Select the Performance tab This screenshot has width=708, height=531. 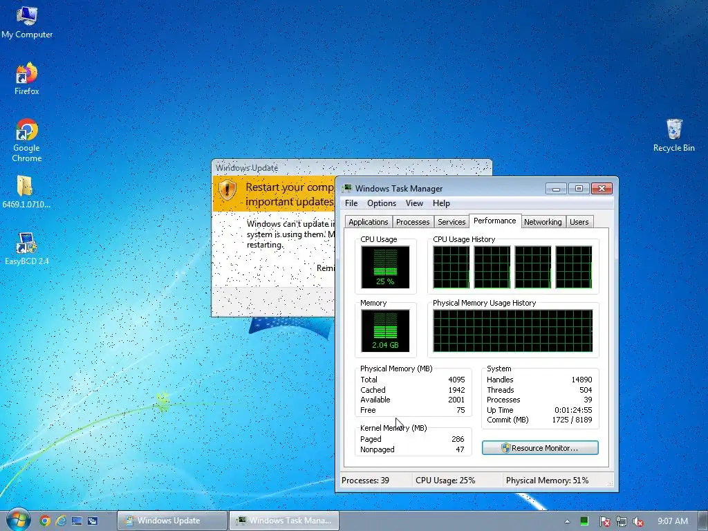pyautogui.click(x=495, y=221)
